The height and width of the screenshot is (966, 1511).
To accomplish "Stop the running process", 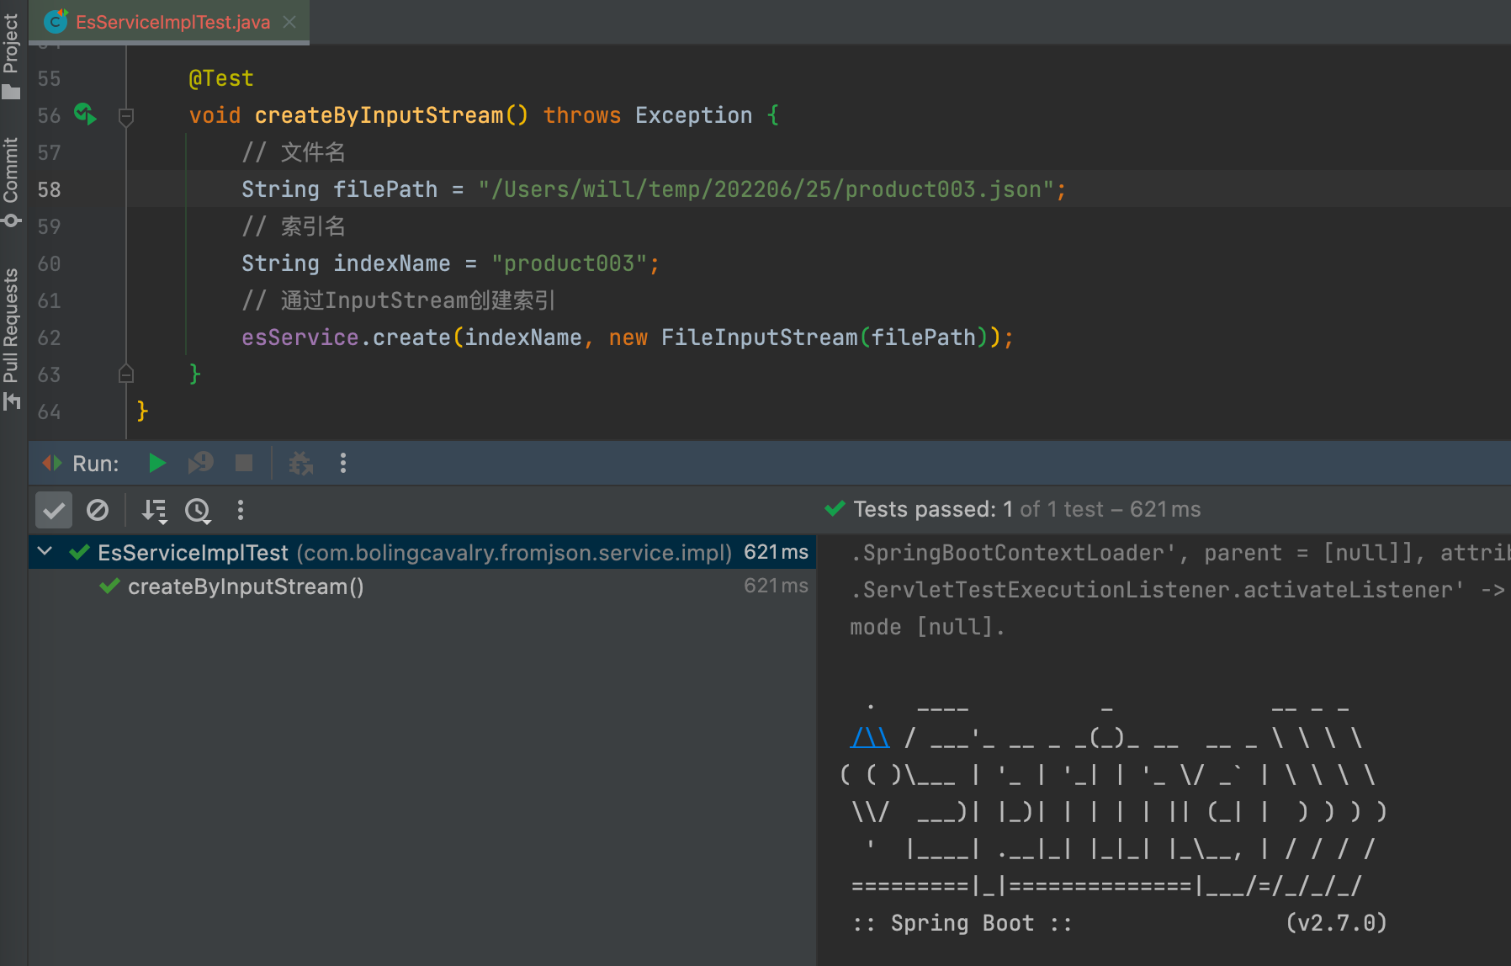I will (x=244, y=463).
